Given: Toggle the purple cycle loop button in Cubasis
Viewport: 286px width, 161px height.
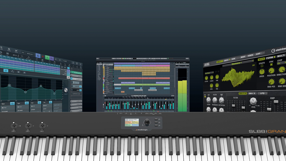Looking at the screenshot, I should 51,58.
